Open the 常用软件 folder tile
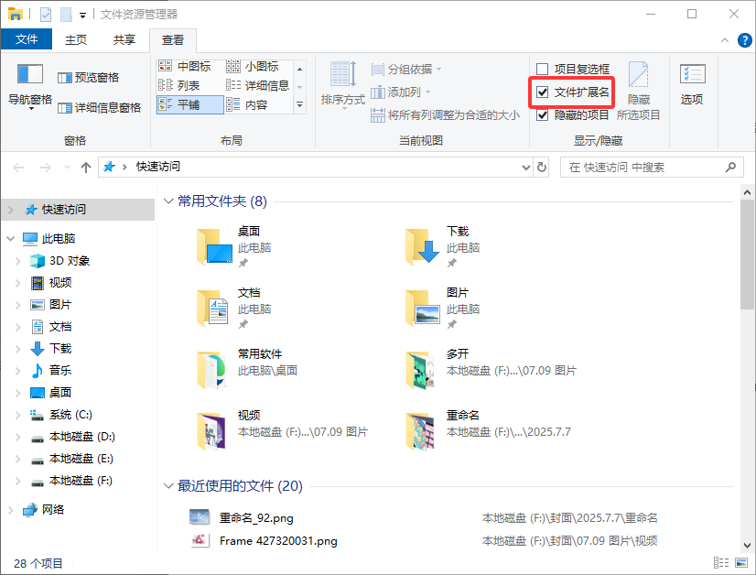The height and width of the screenshot is (575, 756). pos(248,370)
